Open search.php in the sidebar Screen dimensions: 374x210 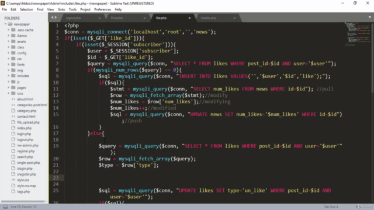(x=25, y=157)
